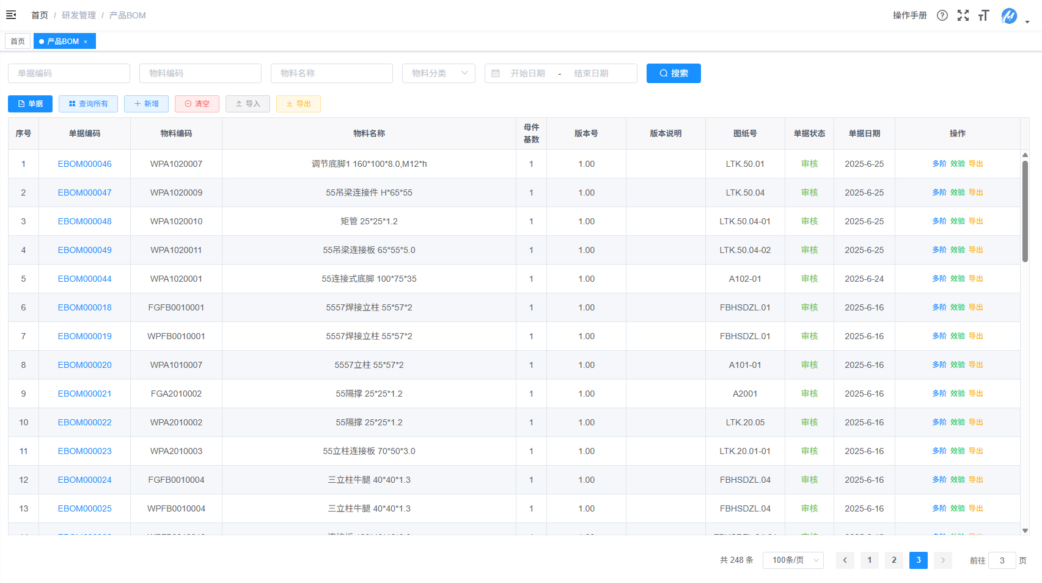Click the 搜索 button
The image size is (1042, 583).
673,73
